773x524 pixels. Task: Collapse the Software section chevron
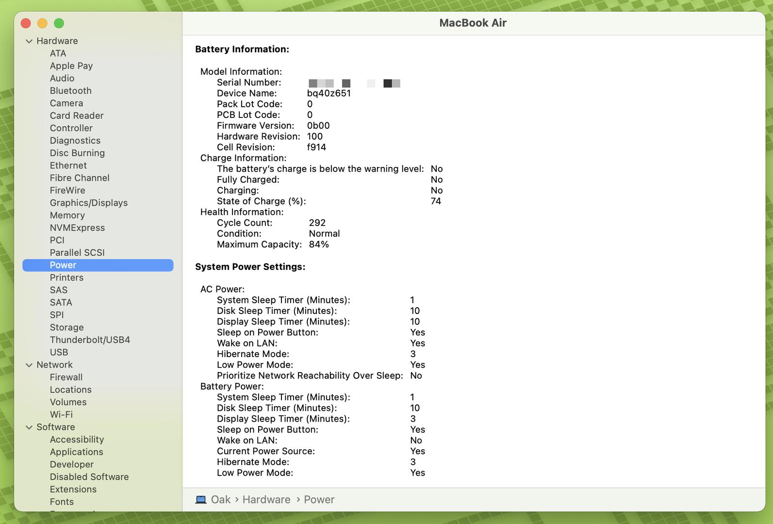(29, 427)
